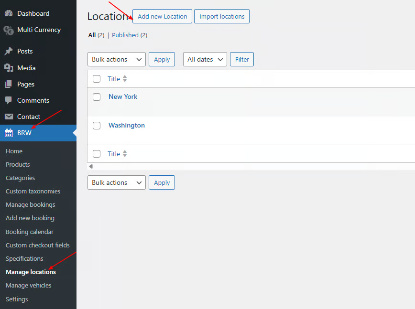
Task: Tick the checkbox beside Washington
Action: click(97, 126)
